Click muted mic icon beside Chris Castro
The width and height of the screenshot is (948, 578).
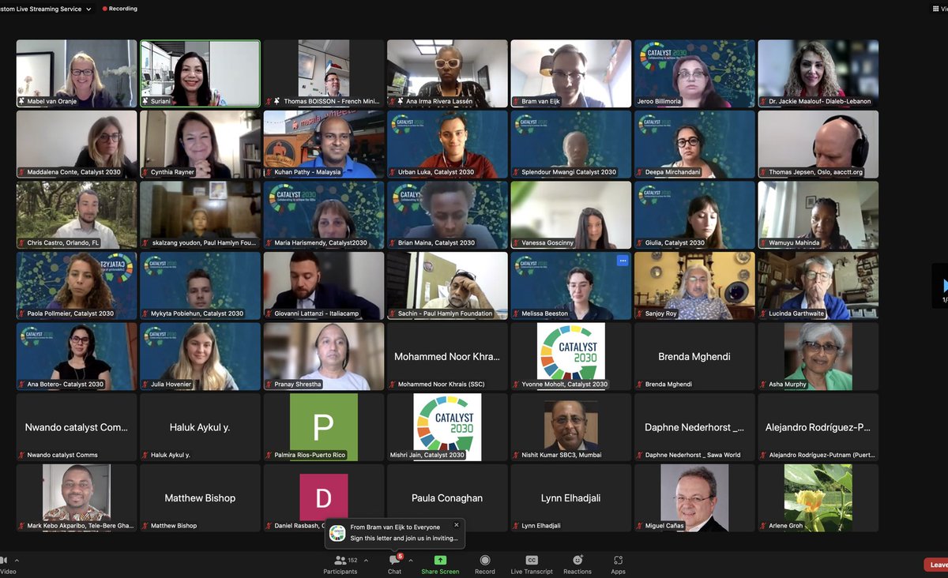tap(22, 242)
